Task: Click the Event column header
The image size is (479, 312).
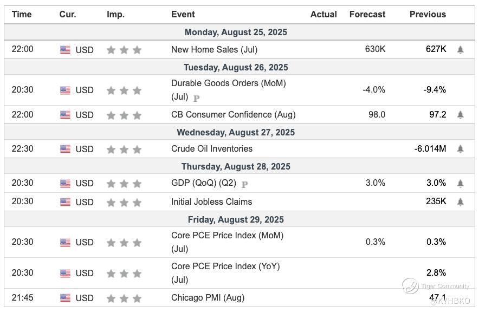Action: click(x=183, y=15)
